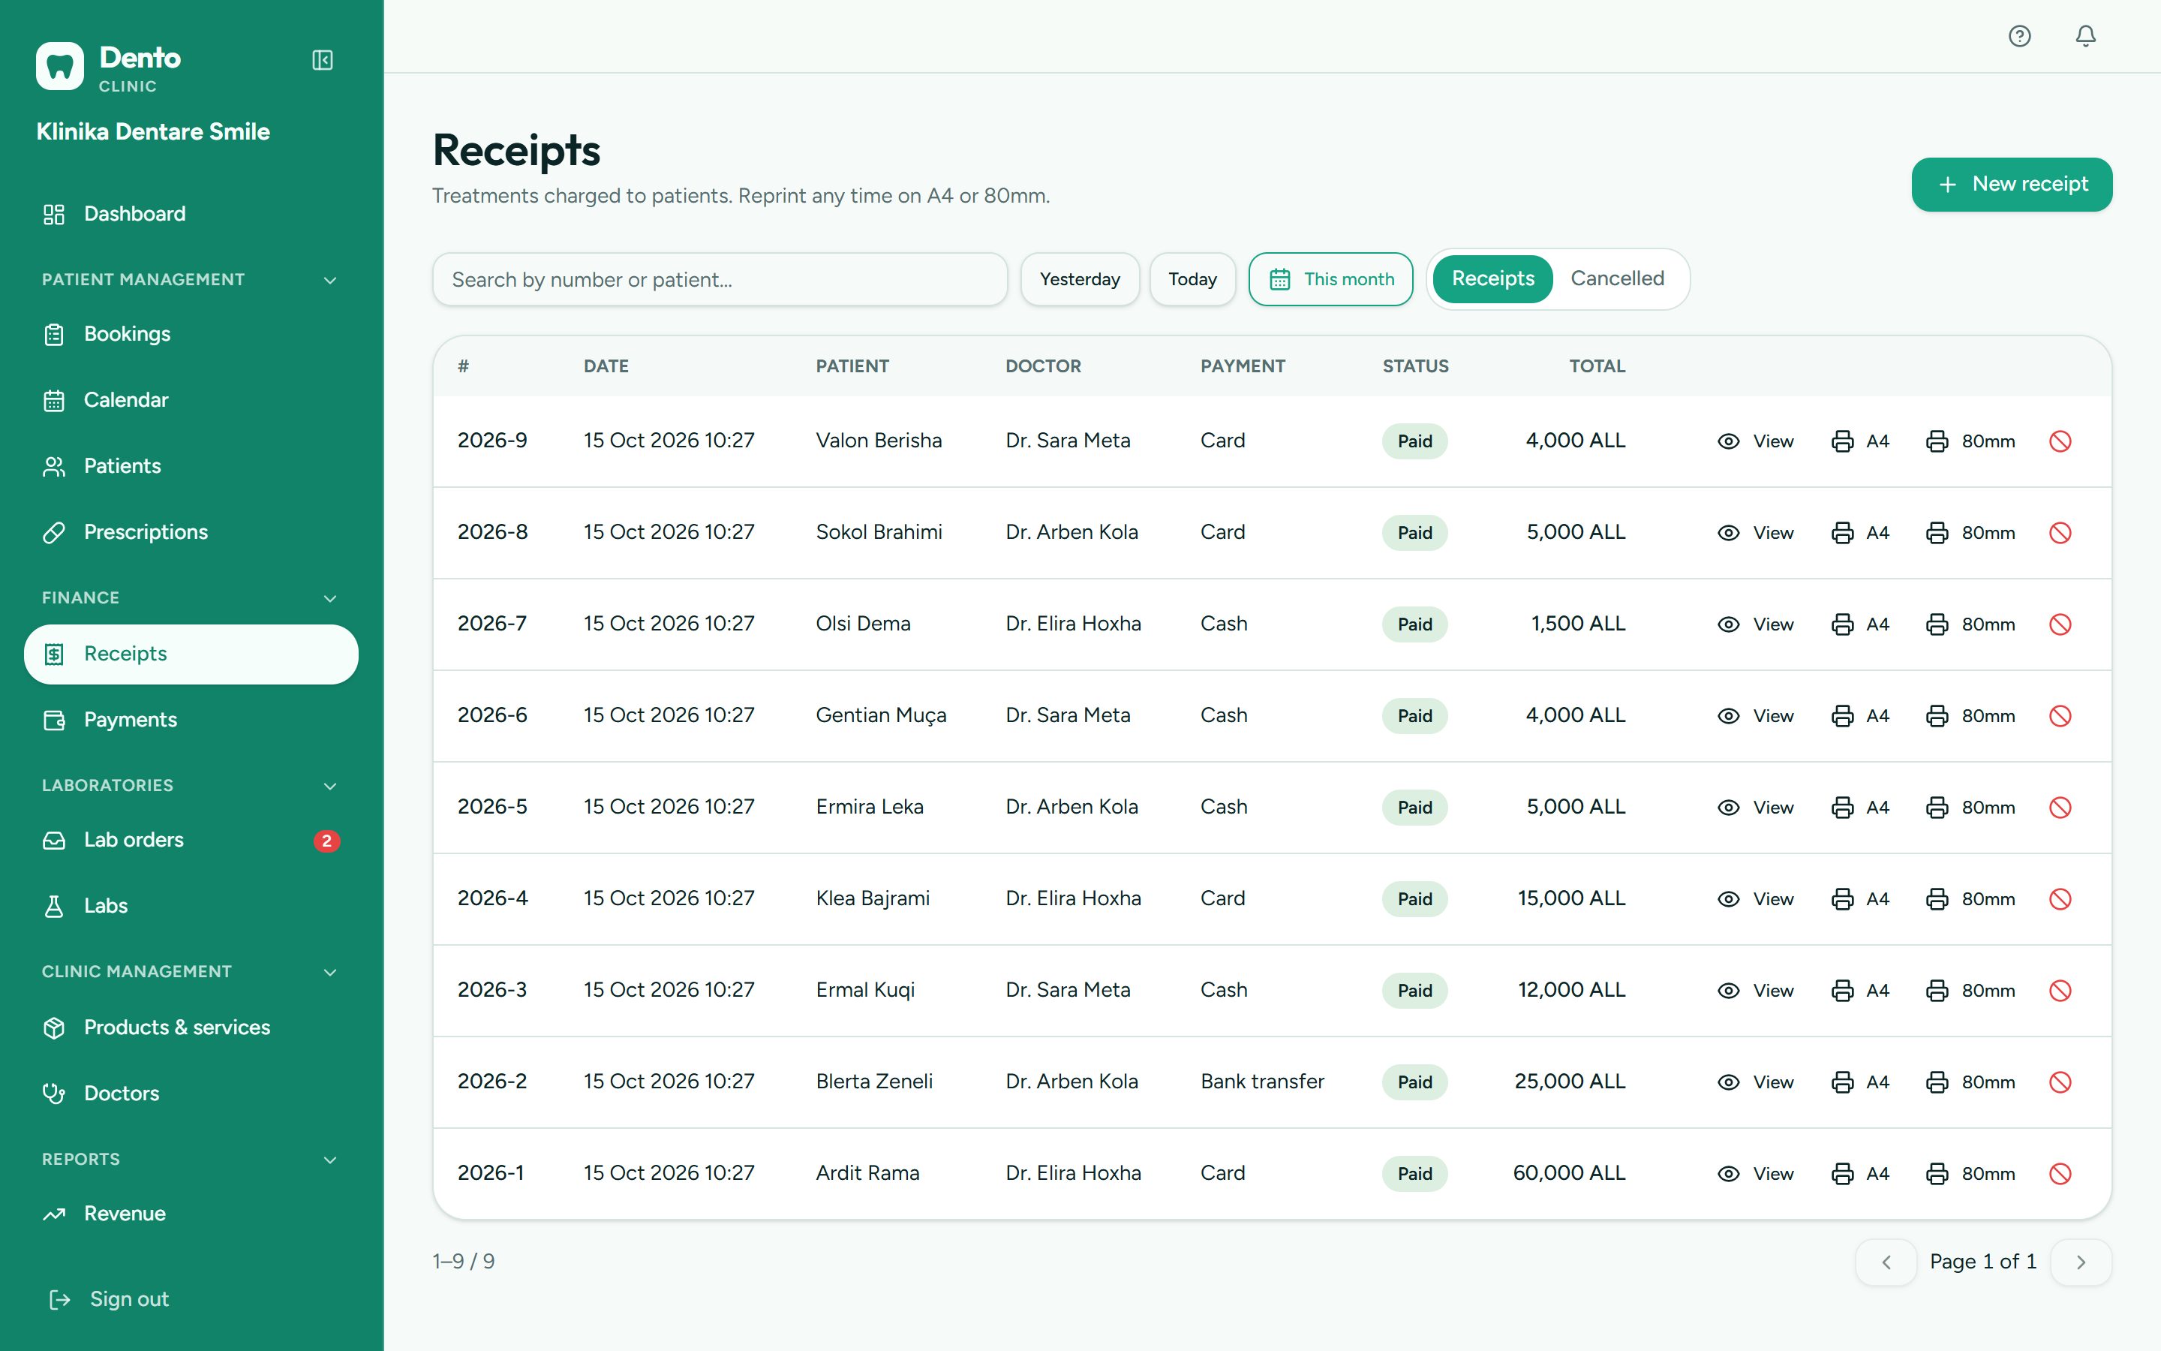This screenshot has height=1351, width=2161.
Task: Cancel receipt 2026-1 with red icon
Action: point(2060,1174)
